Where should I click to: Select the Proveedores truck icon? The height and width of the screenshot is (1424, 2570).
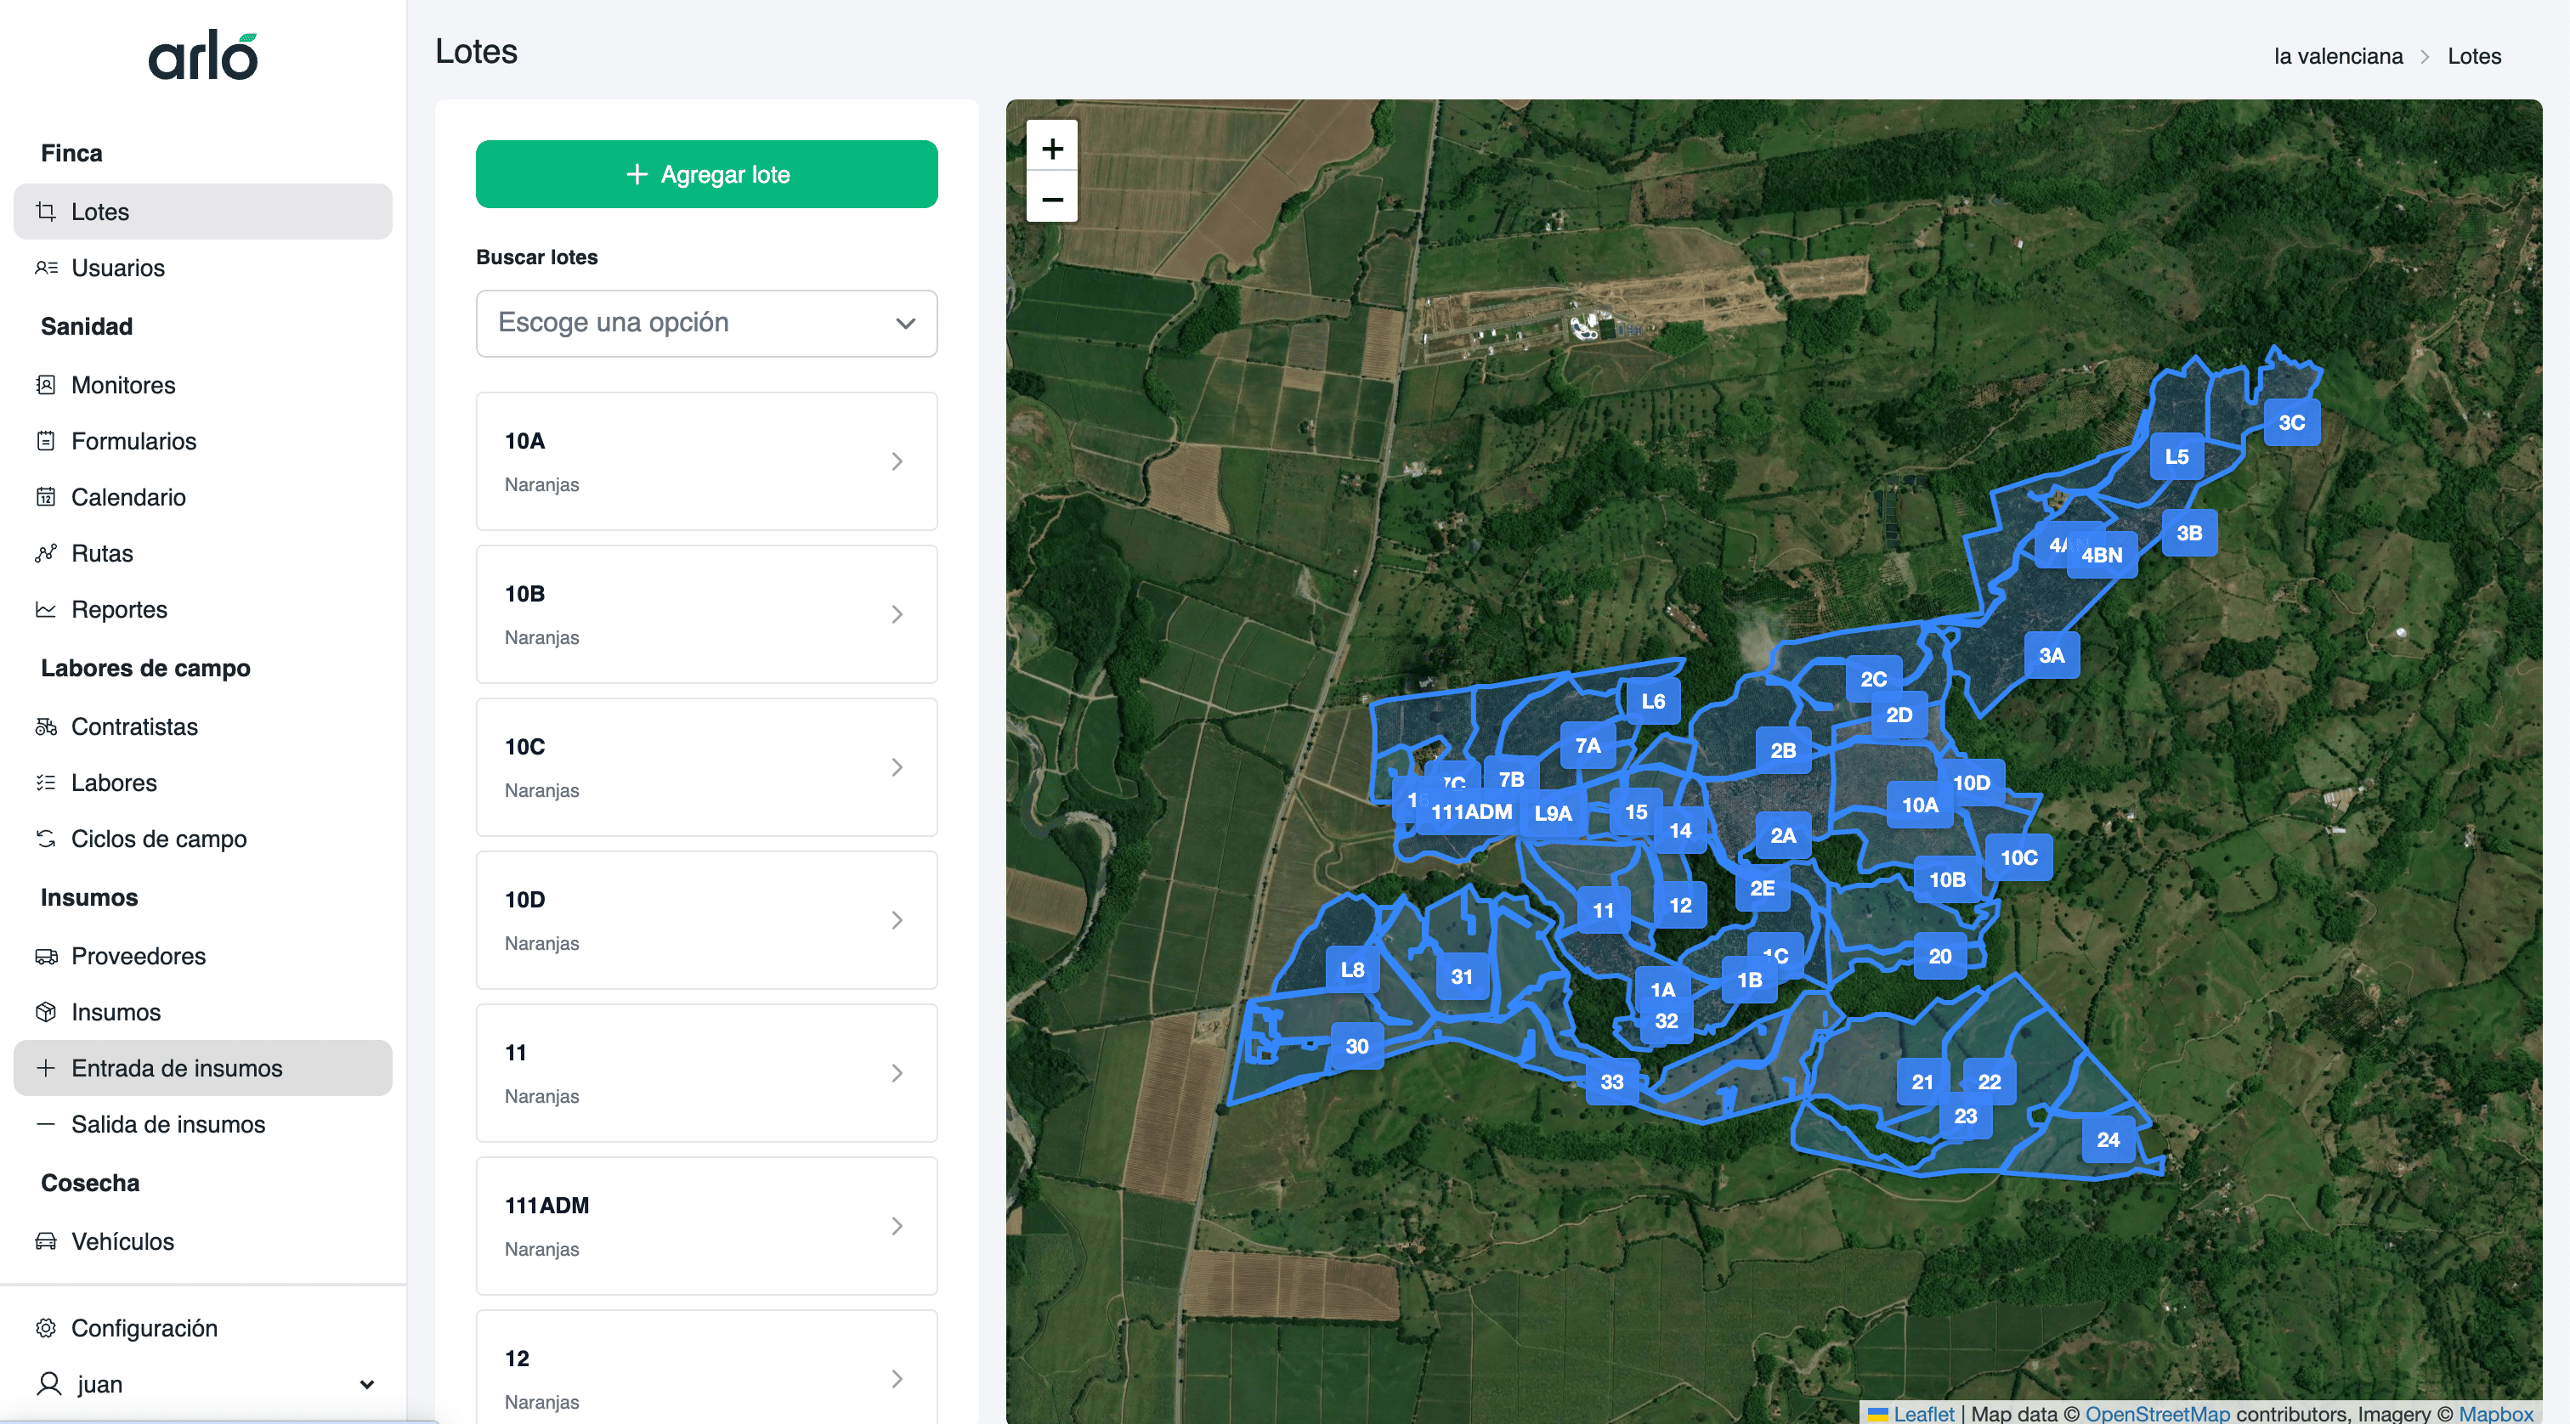[46, 957]
